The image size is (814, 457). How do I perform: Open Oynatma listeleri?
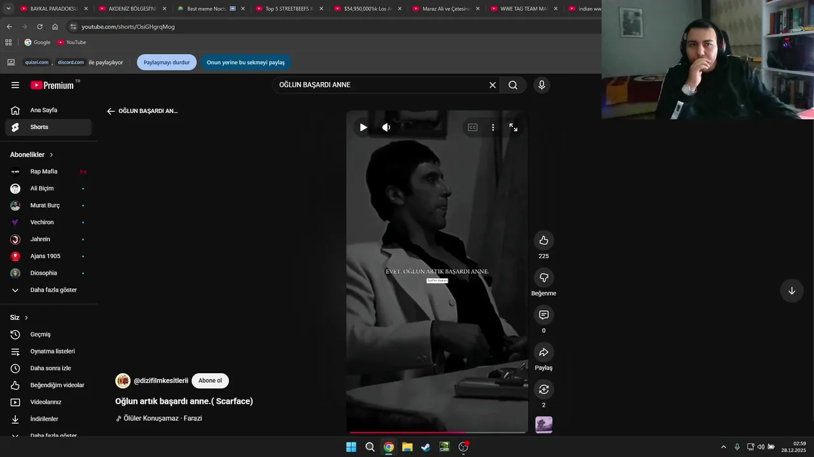coord(48,352)
